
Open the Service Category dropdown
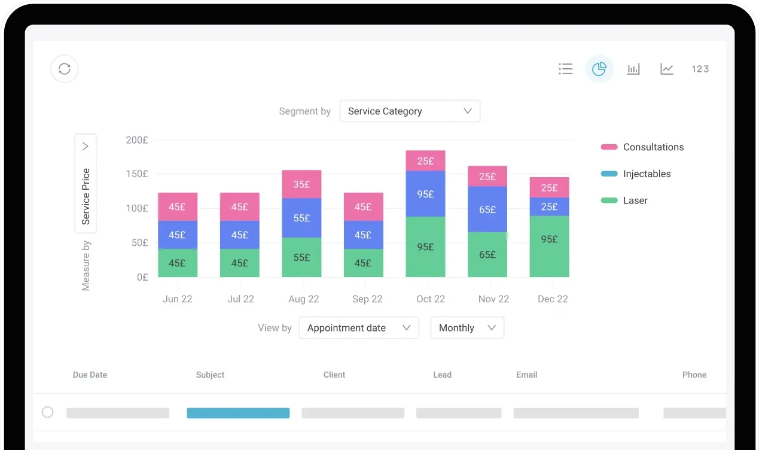(410, 111)
